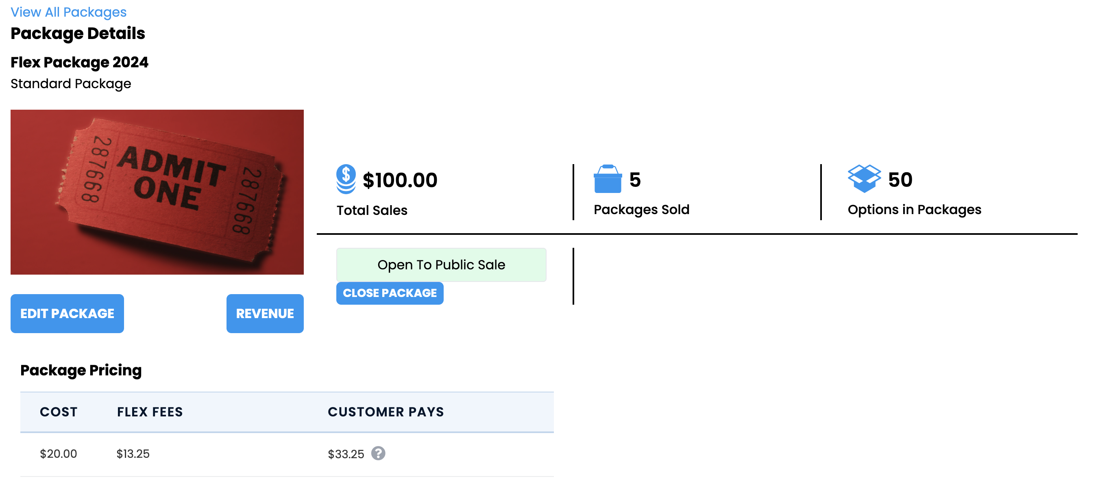Click the open box Options in Packages icon
Image resolution: width=1111 pixels, height=494 pixels.
click(864, 179)
